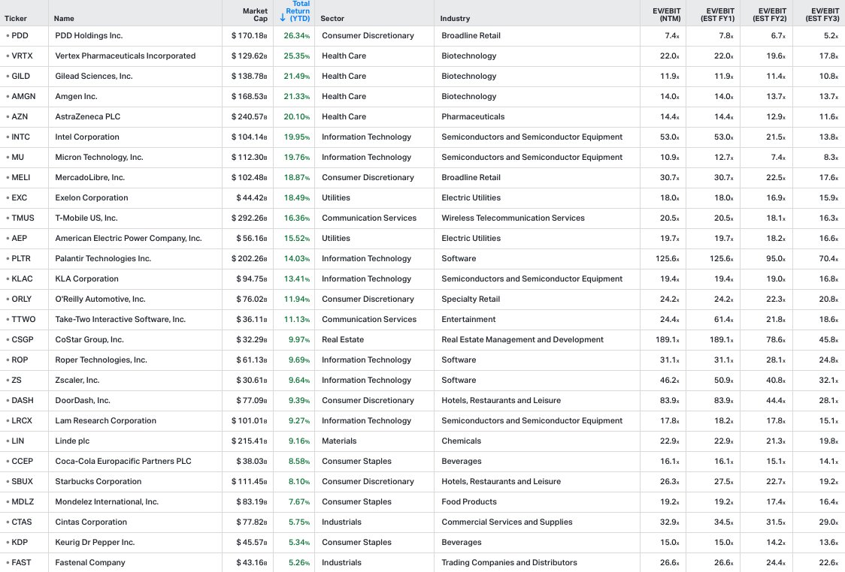Sort by EV/EBIT (EST FY3) header
Screen dimensions: 845x572
(x=822, y=14)
